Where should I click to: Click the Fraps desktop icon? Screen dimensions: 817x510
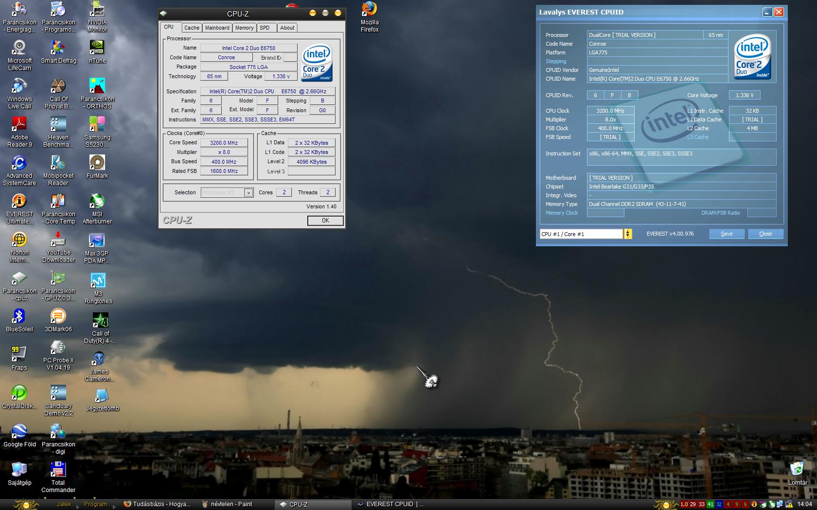point(19,358)
